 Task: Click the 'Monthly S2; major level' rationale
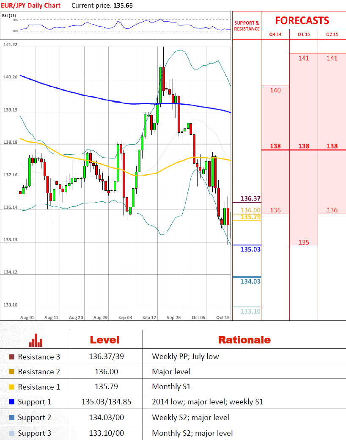tap(192, 433)
